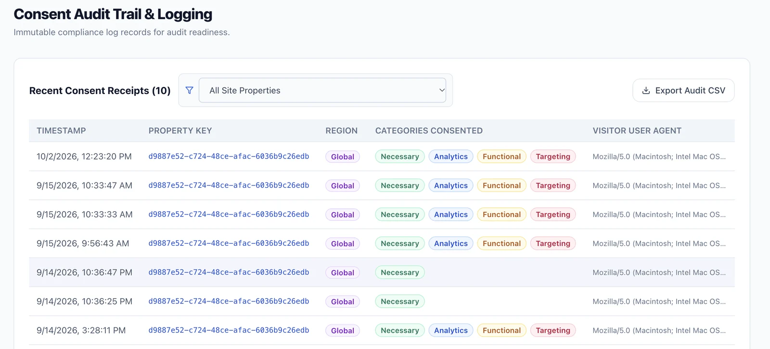Open the All Site Properties dropdown

pyautogui.click(x=322, y=90)
